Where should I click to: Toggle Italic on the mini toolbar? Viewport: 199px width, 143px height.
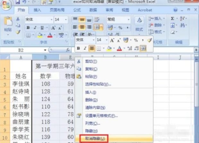85,48
